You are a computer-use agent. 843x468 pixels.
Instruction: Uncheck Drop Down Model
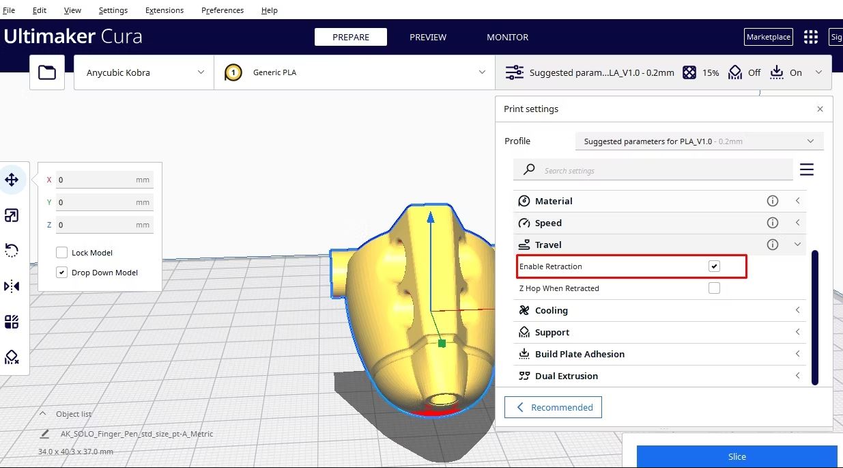coord(61,272)
